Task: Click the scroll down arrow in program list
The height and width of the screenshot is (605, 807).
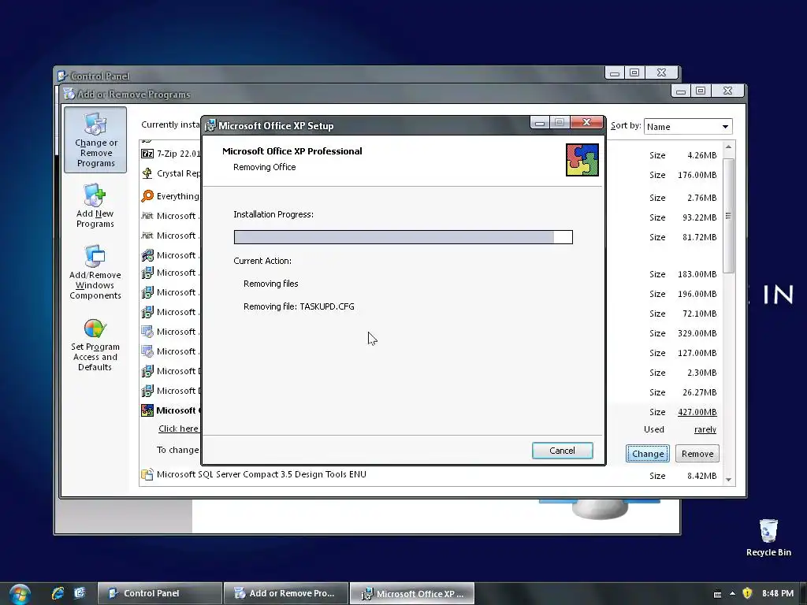Action: click(728, 480)
